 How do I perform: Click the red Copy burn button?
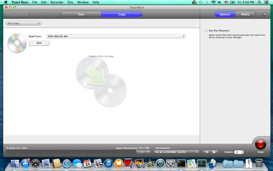pyautogui.click(x=261, y=144)
